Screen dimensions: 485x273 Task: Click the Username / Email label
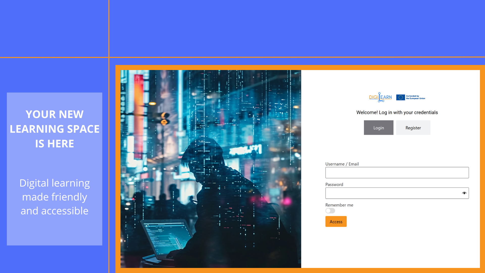342,164
